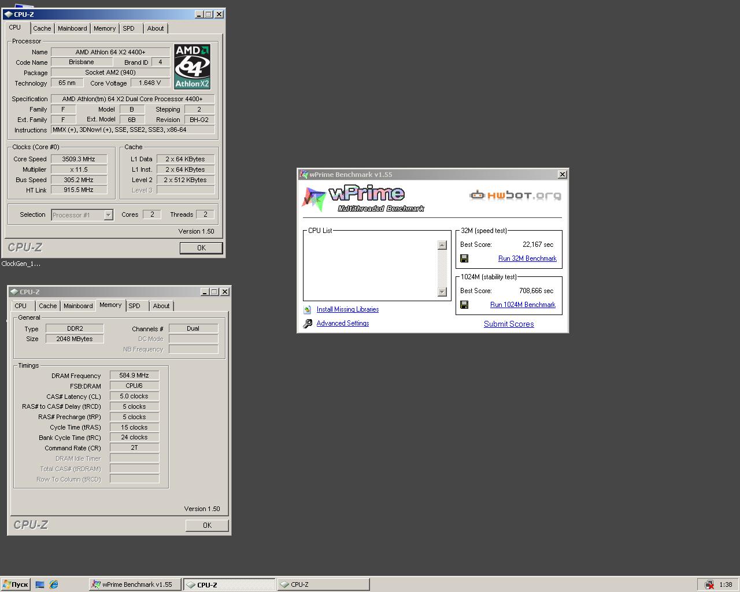The width and height of the screenshot is (740, 592).
Task: Click the hwbot.org logo in wPrime
Action: point(515,195)
